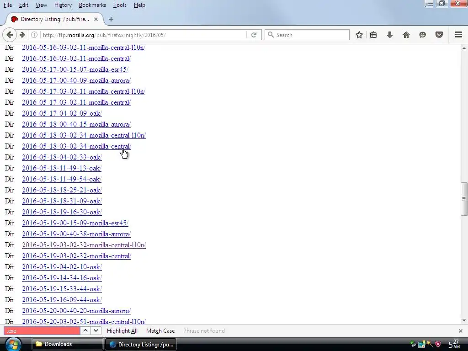Image resolution: width=468 pixels, height=351 pixels.
Task: Open the Tools menu
Action: 120,5
